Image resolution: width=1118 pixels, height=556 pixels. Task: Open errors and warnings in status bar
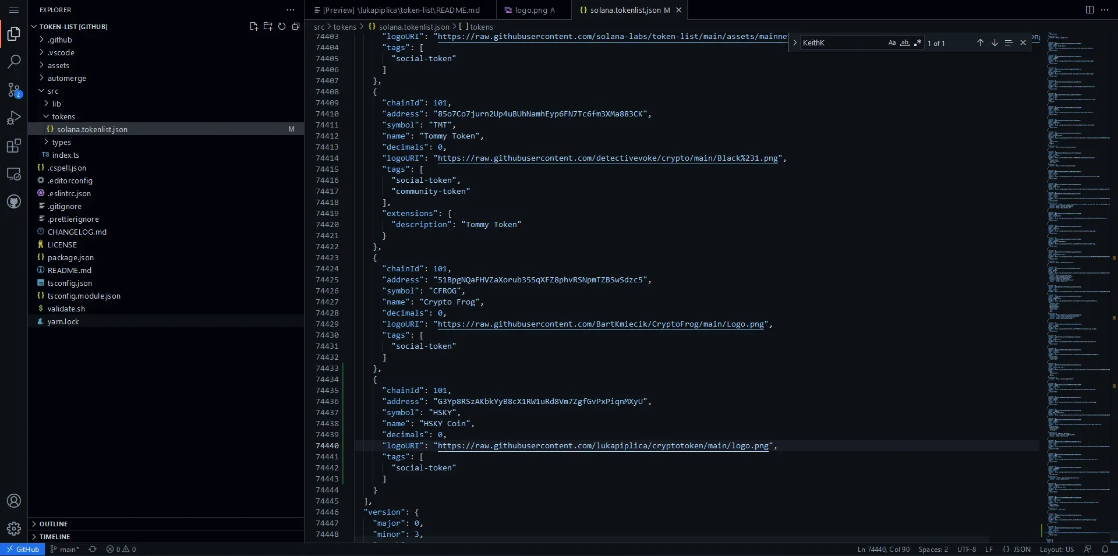[121, 549]
